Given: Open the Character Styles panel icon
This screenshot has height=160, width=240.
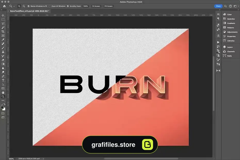Looking at the screenshot, I should [x=218, y=29].
